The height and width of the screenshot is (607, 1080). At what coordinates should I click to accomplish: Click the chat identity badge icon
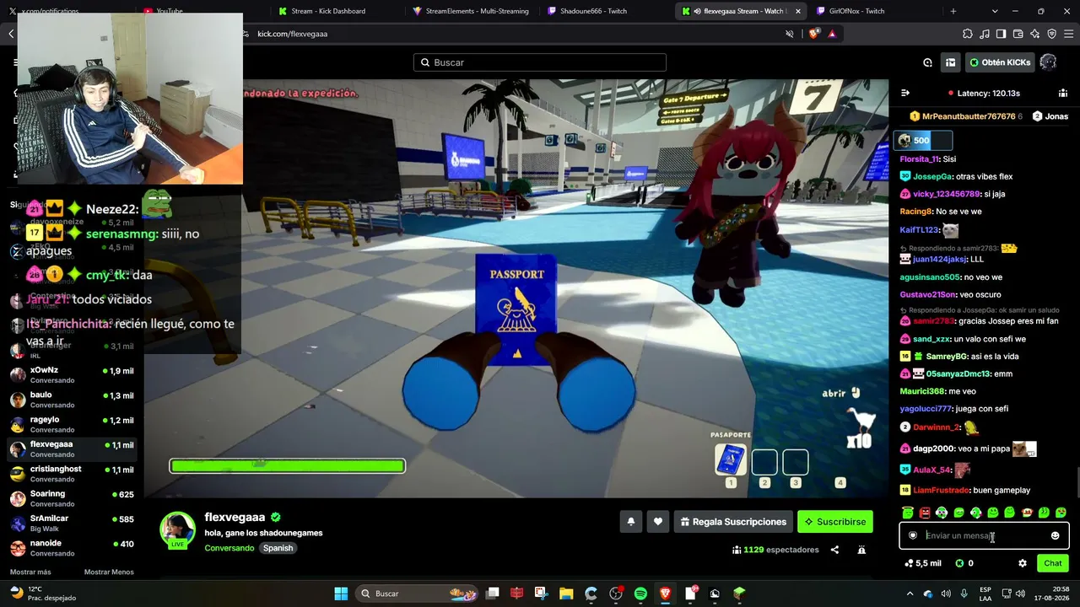pyautogui.click(x=913, y=535)
